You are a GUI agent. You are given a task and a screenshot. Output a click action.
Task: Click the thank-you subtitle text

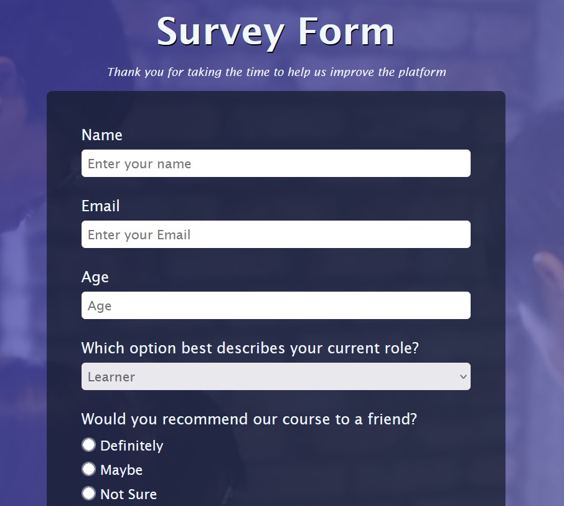(276, 72)
